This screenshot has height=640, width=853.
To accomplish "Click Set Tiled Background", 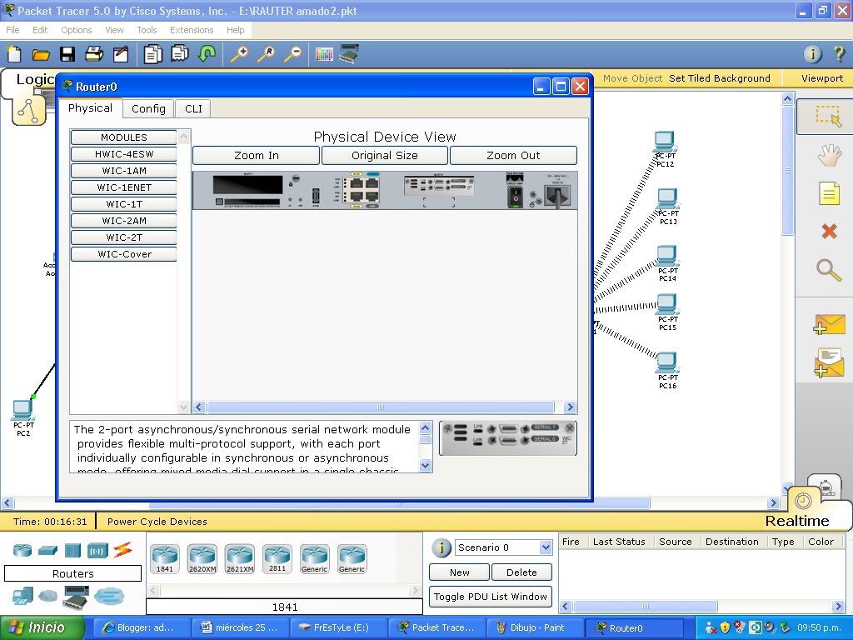I will click(719, 78).
